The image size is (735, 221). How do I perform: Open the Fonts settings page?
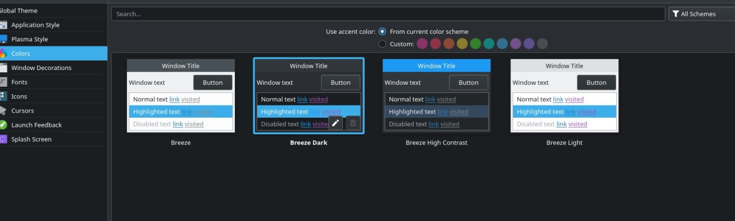(x=53, y=82)
